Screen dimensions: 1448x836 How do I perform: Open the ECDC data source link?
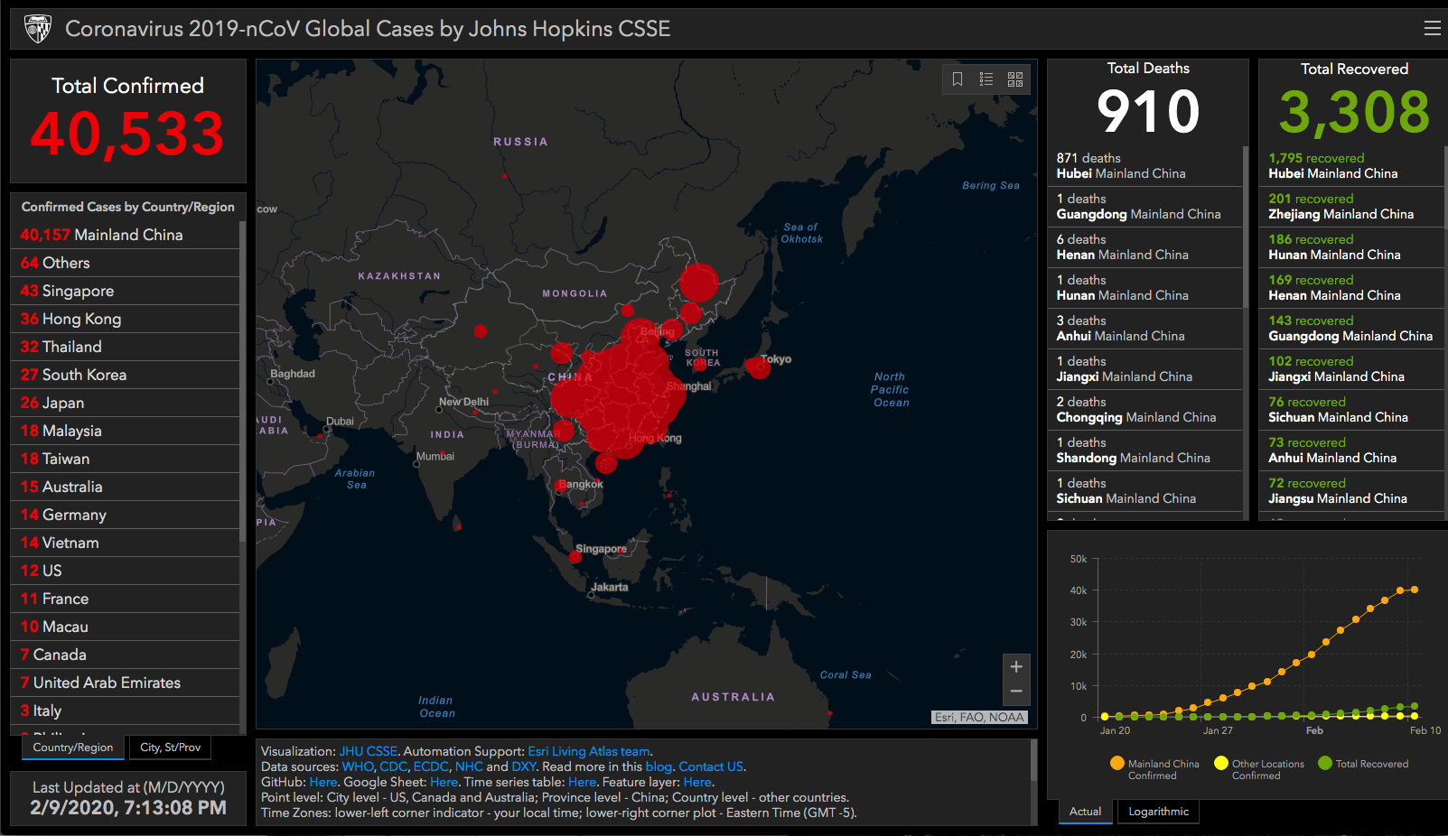pos(431,766)
